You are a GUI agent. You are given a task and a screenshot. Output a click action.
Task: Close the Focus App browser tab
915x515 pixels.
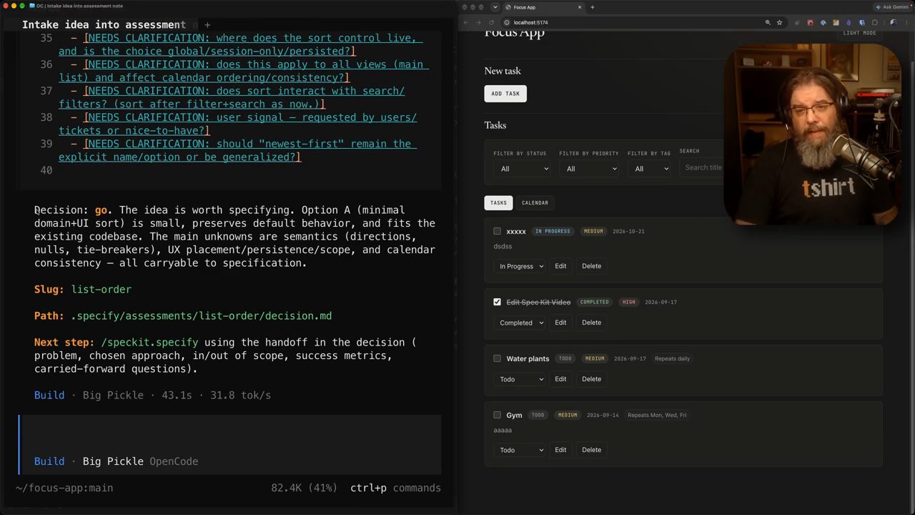(x=580, y=7)
